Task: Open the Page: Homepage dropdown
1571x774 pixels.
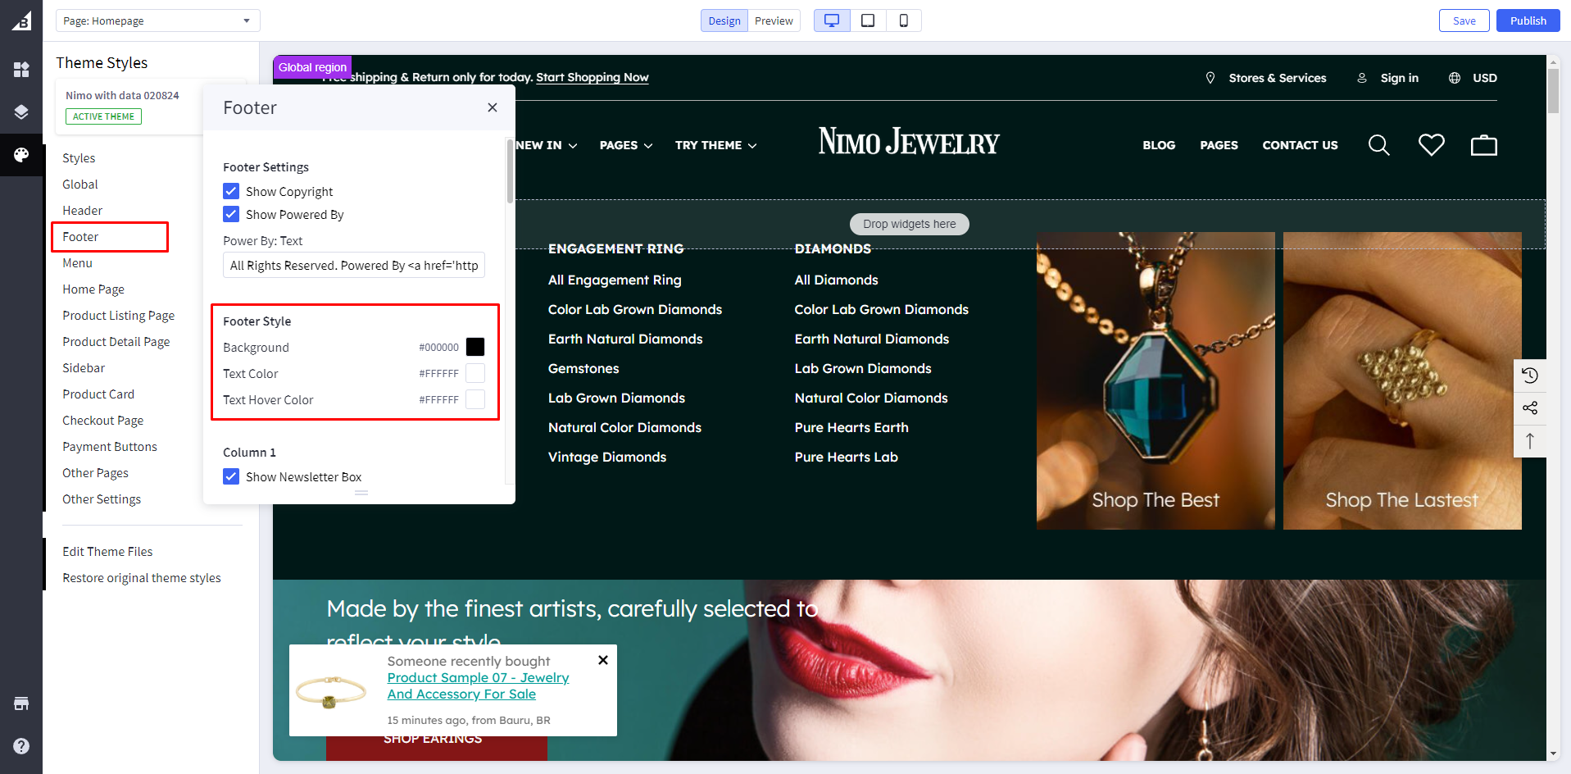Action: point(157,20)
